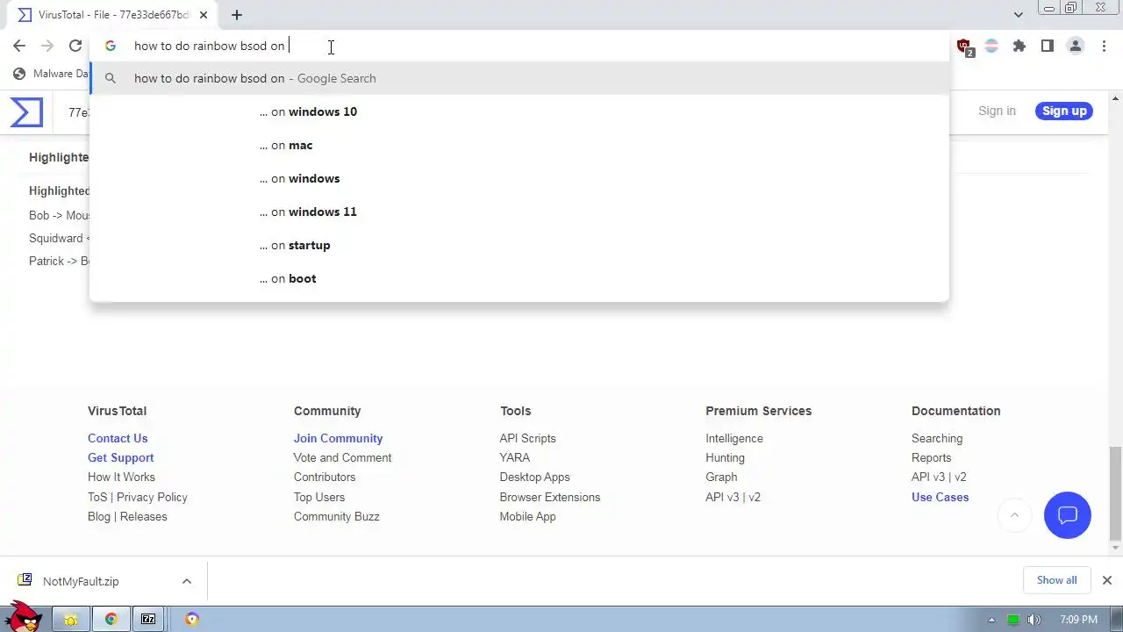The height and width of the screenshot is (632, 1123).
Task: Open the Malware Da bookmark
Action: [x=51, y=74]
